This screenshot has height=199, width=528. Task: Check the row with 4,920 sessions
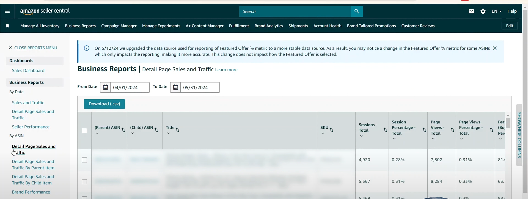click(84, 160)
